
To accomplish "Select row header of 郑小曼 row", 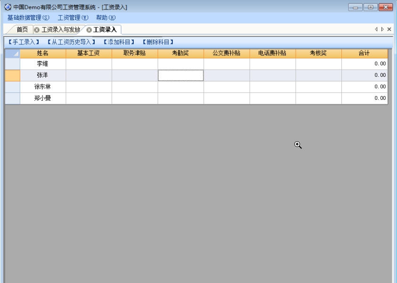I will 12,98.
